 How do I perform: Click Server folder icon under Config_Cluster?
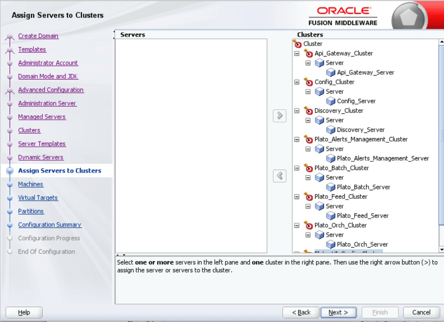point(319,91)
